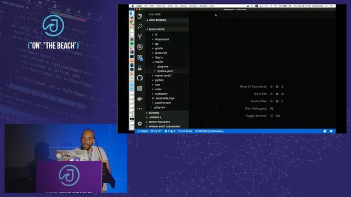Open the Terminal menu

193,6
